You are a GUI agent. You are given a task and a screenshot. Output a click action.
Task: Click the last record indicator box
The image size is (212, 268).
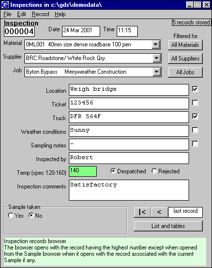point(186,212)
